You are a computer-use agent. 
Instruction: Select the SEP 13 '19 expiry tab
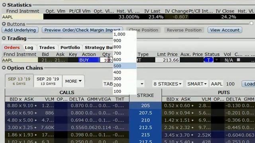[x=19, y=81]
